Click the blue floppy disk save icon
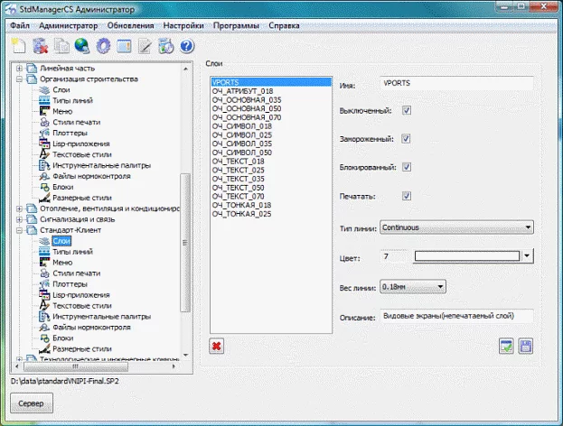 point(526,346)
